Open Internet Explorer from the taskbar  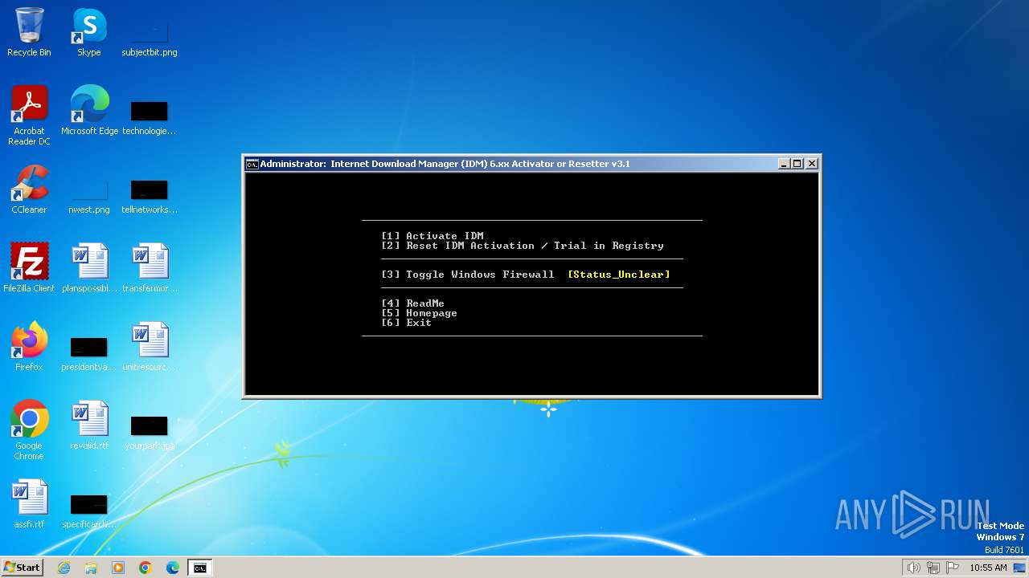64,568
